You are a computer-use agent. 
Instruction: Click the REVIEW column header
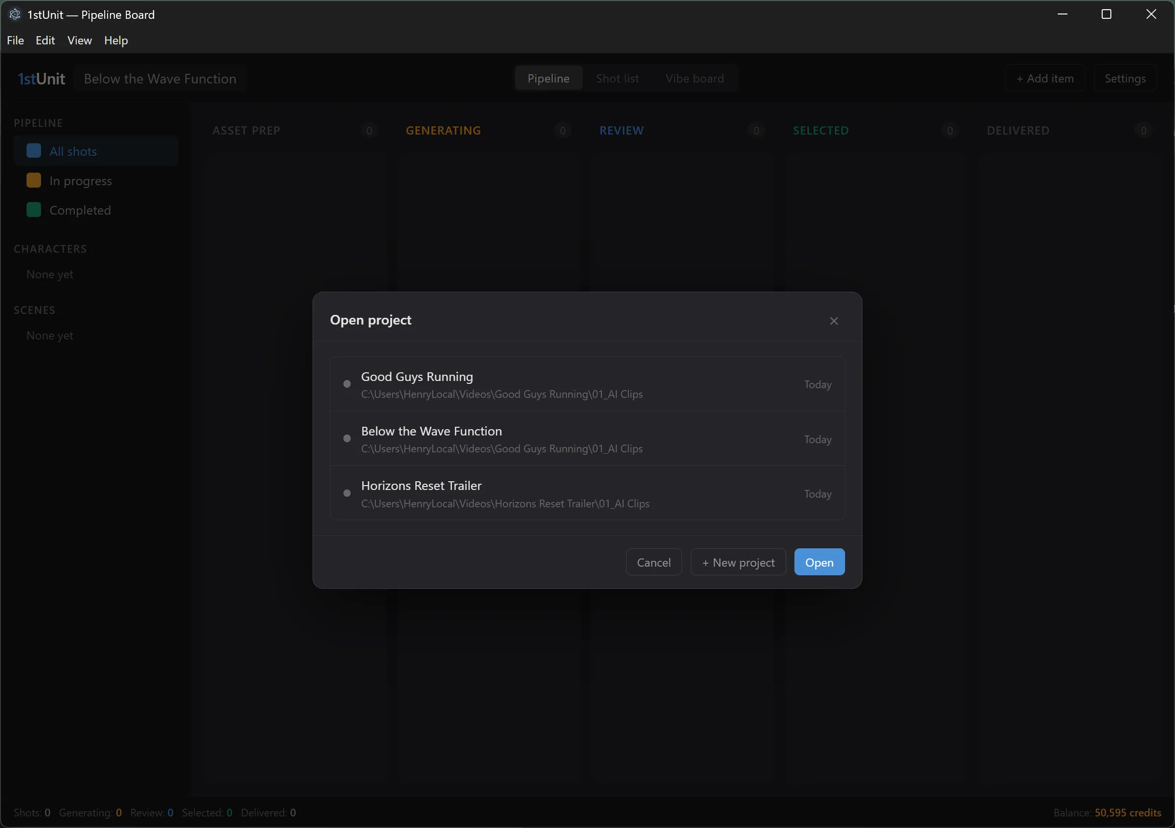coord(621,131)
